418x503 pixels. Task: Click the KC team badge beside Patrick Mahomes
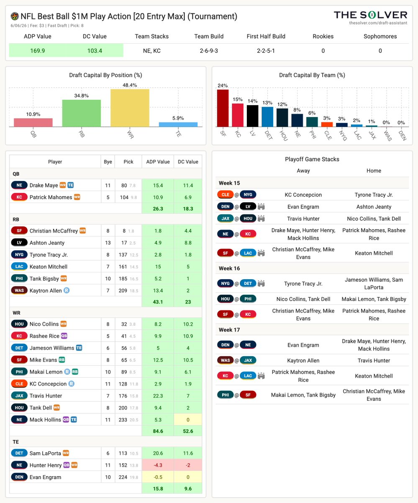click(19, 197)
